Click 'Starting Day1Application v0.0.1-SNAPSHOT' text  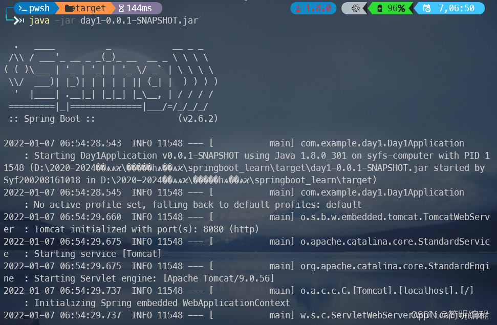(x=137, y=156)
